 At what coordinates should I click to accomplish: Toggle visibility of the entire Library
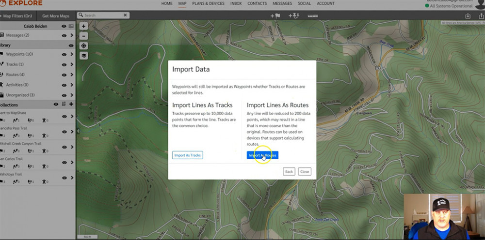tap(71, 45)
